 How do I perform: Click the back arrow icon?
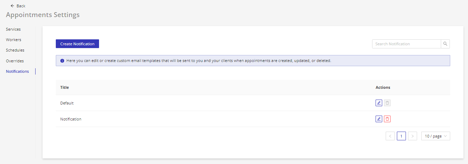point(13,6)
